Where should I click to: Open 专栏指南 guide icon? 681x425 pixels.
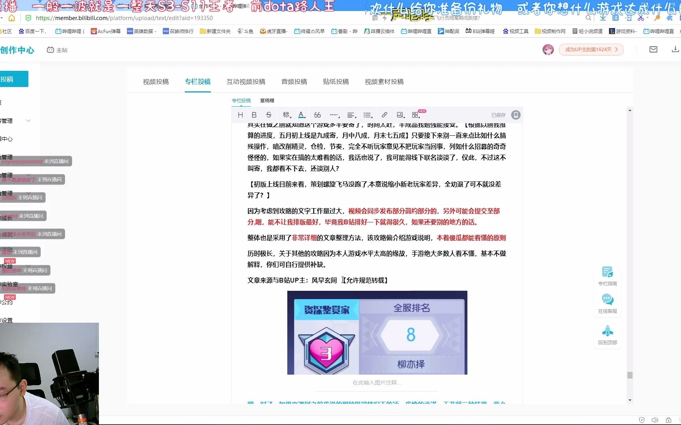(x=608, y=276)
